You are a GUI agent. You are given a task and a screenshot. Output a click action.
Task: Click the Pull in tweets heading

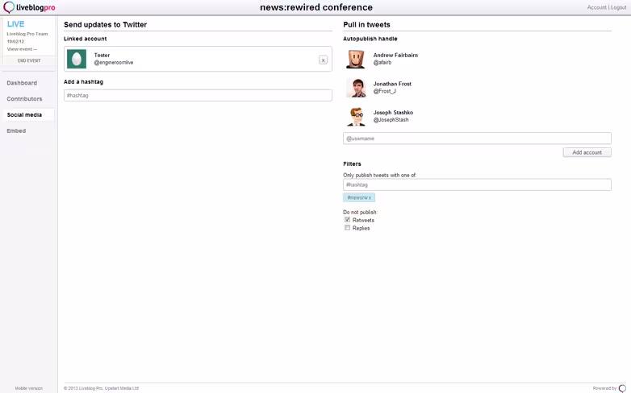click(366, 24)
